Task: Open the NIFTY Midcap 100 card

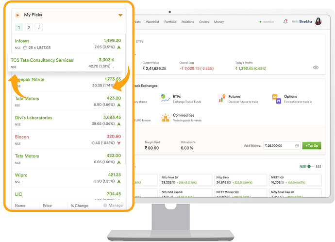Action: coord(240,193)
